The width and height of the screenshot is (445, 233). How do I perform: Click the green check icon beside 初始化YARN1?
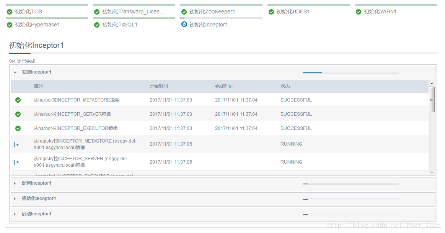click(x=359, y=11)
